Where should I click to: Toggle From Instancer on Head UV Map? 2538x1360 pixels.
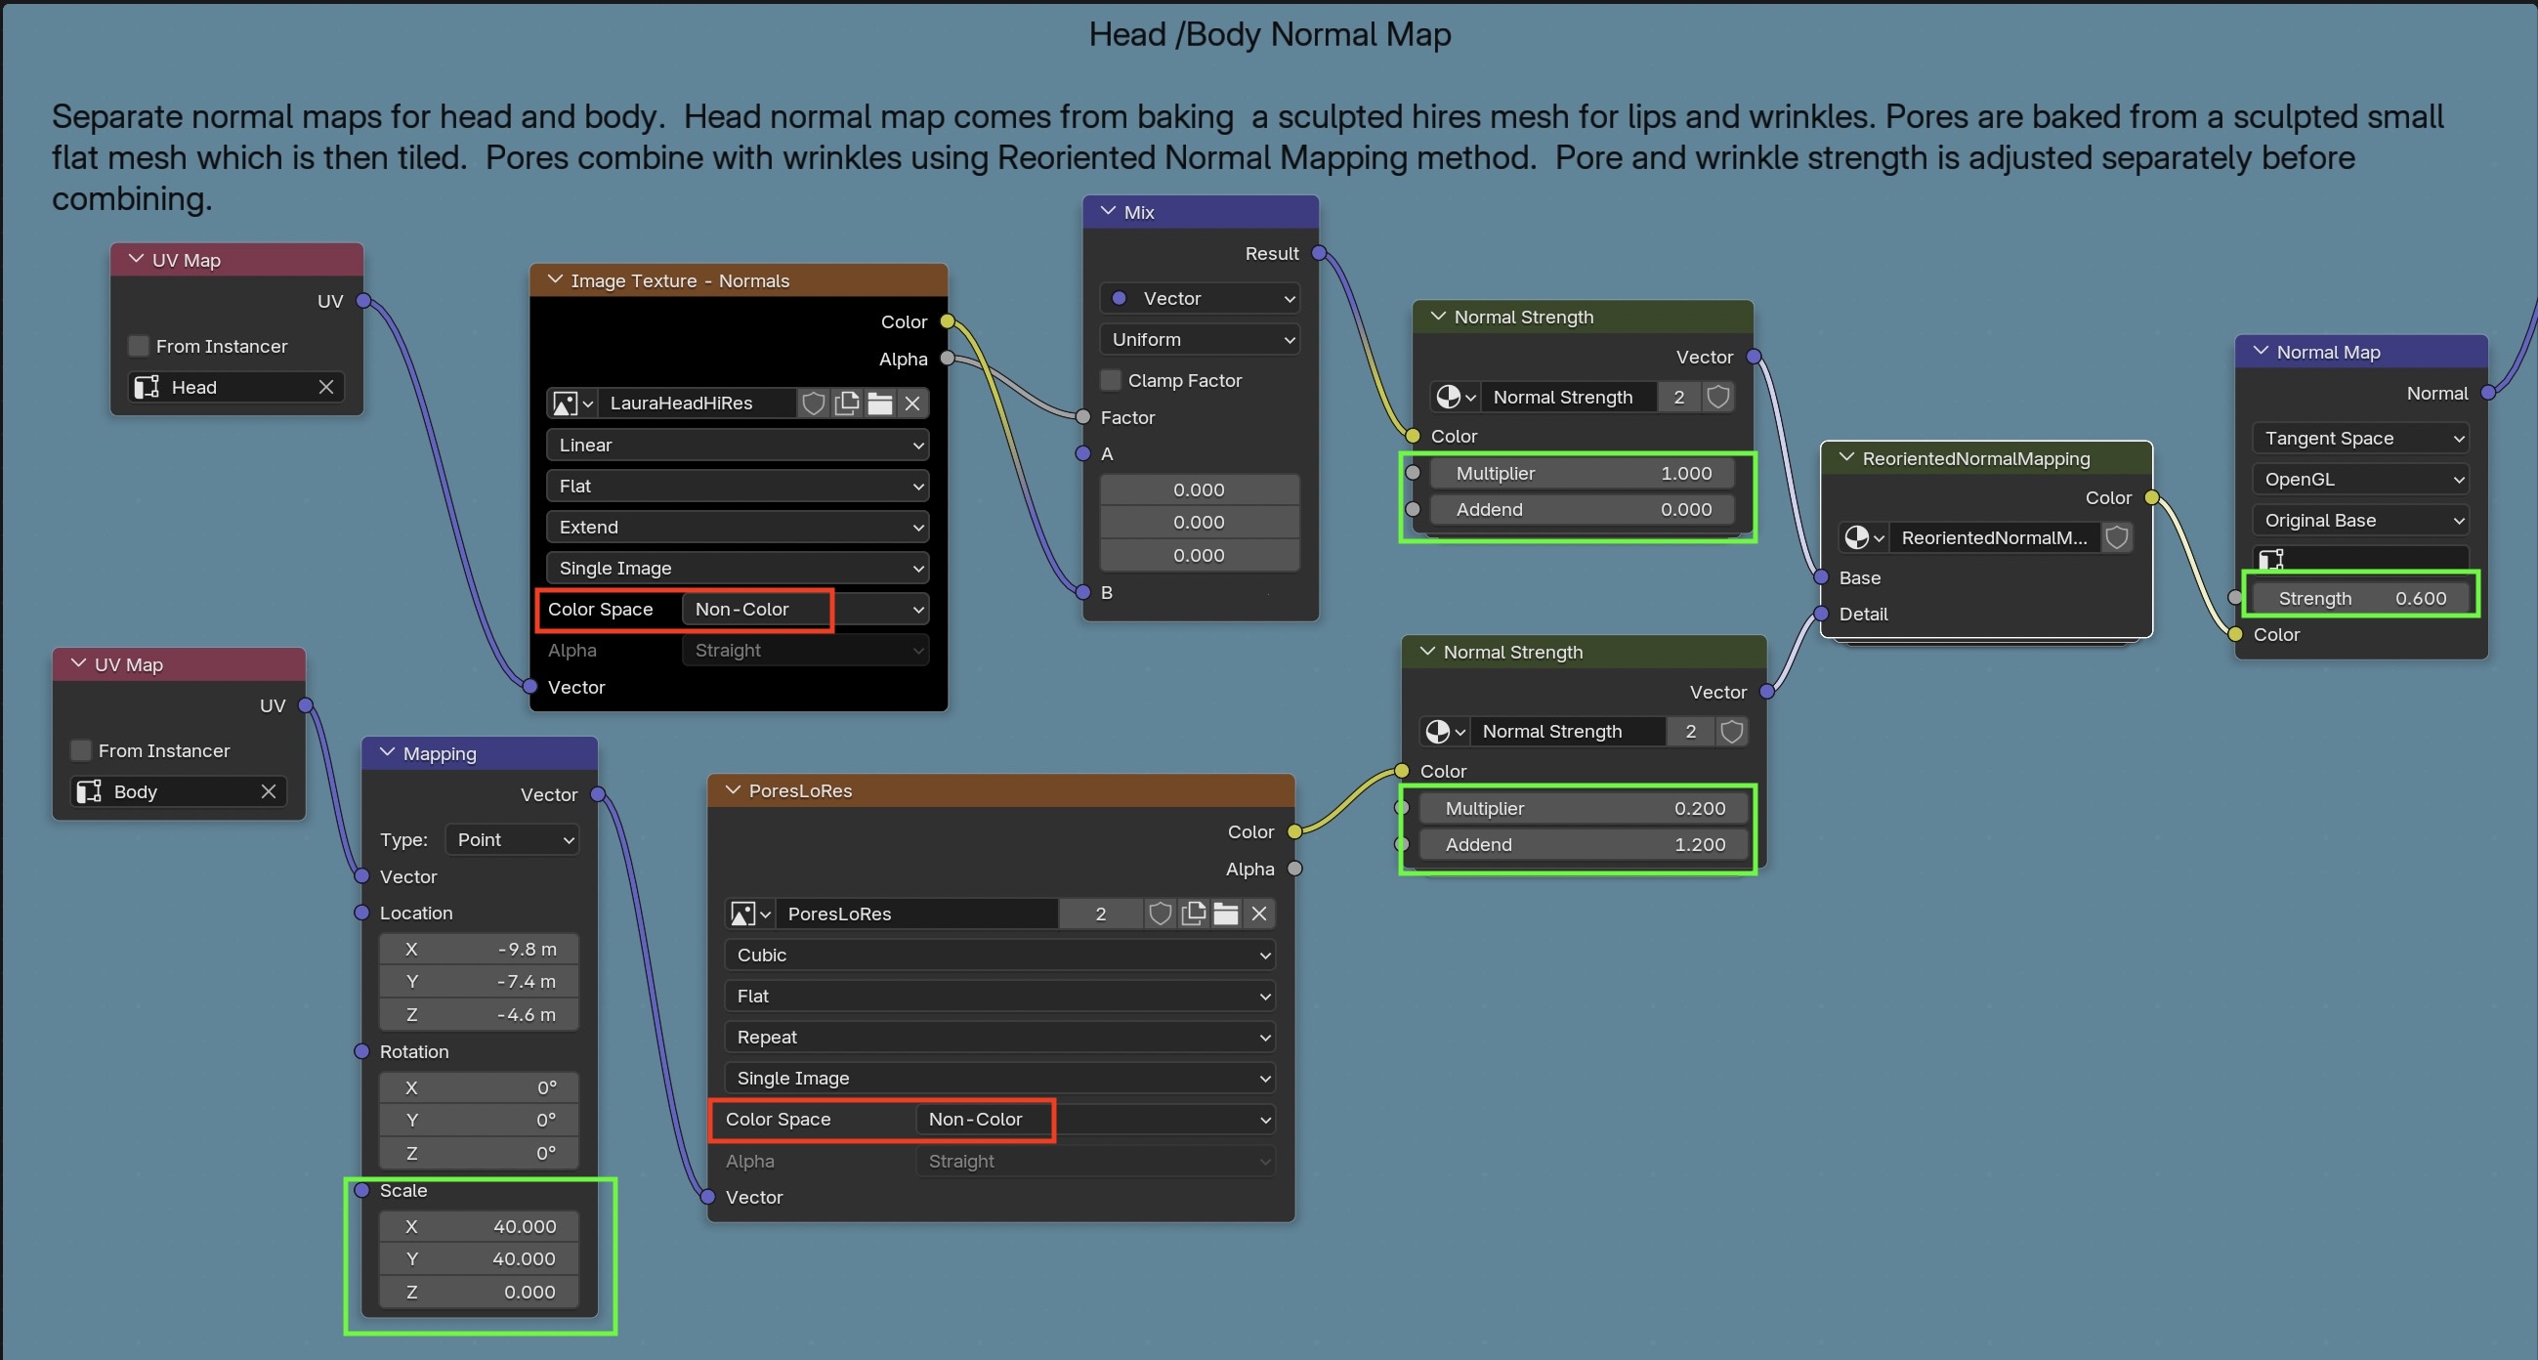tap(138, 346)
